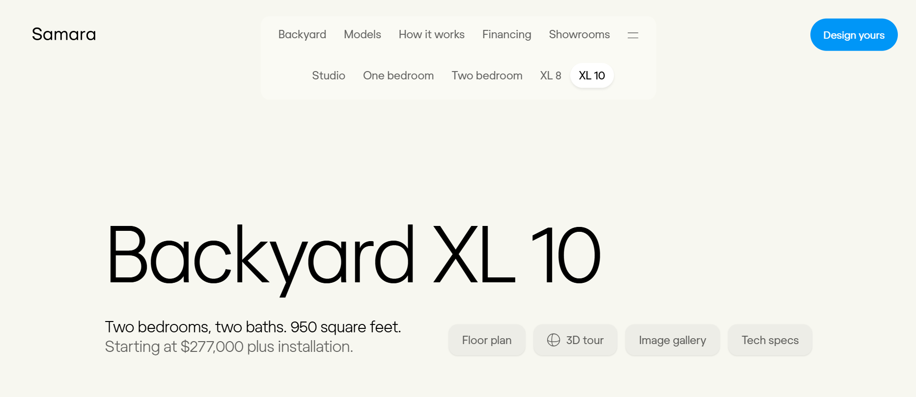Screen dimensions: 916x397
Task: Select the Two bedroom model tab
Action: (487, 75)
